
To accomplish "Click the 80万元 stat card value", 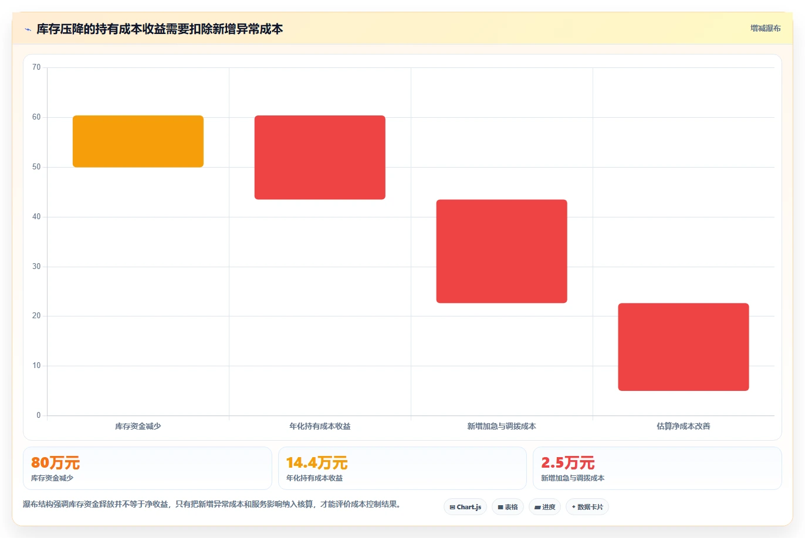I will click(x=55, y=463).
